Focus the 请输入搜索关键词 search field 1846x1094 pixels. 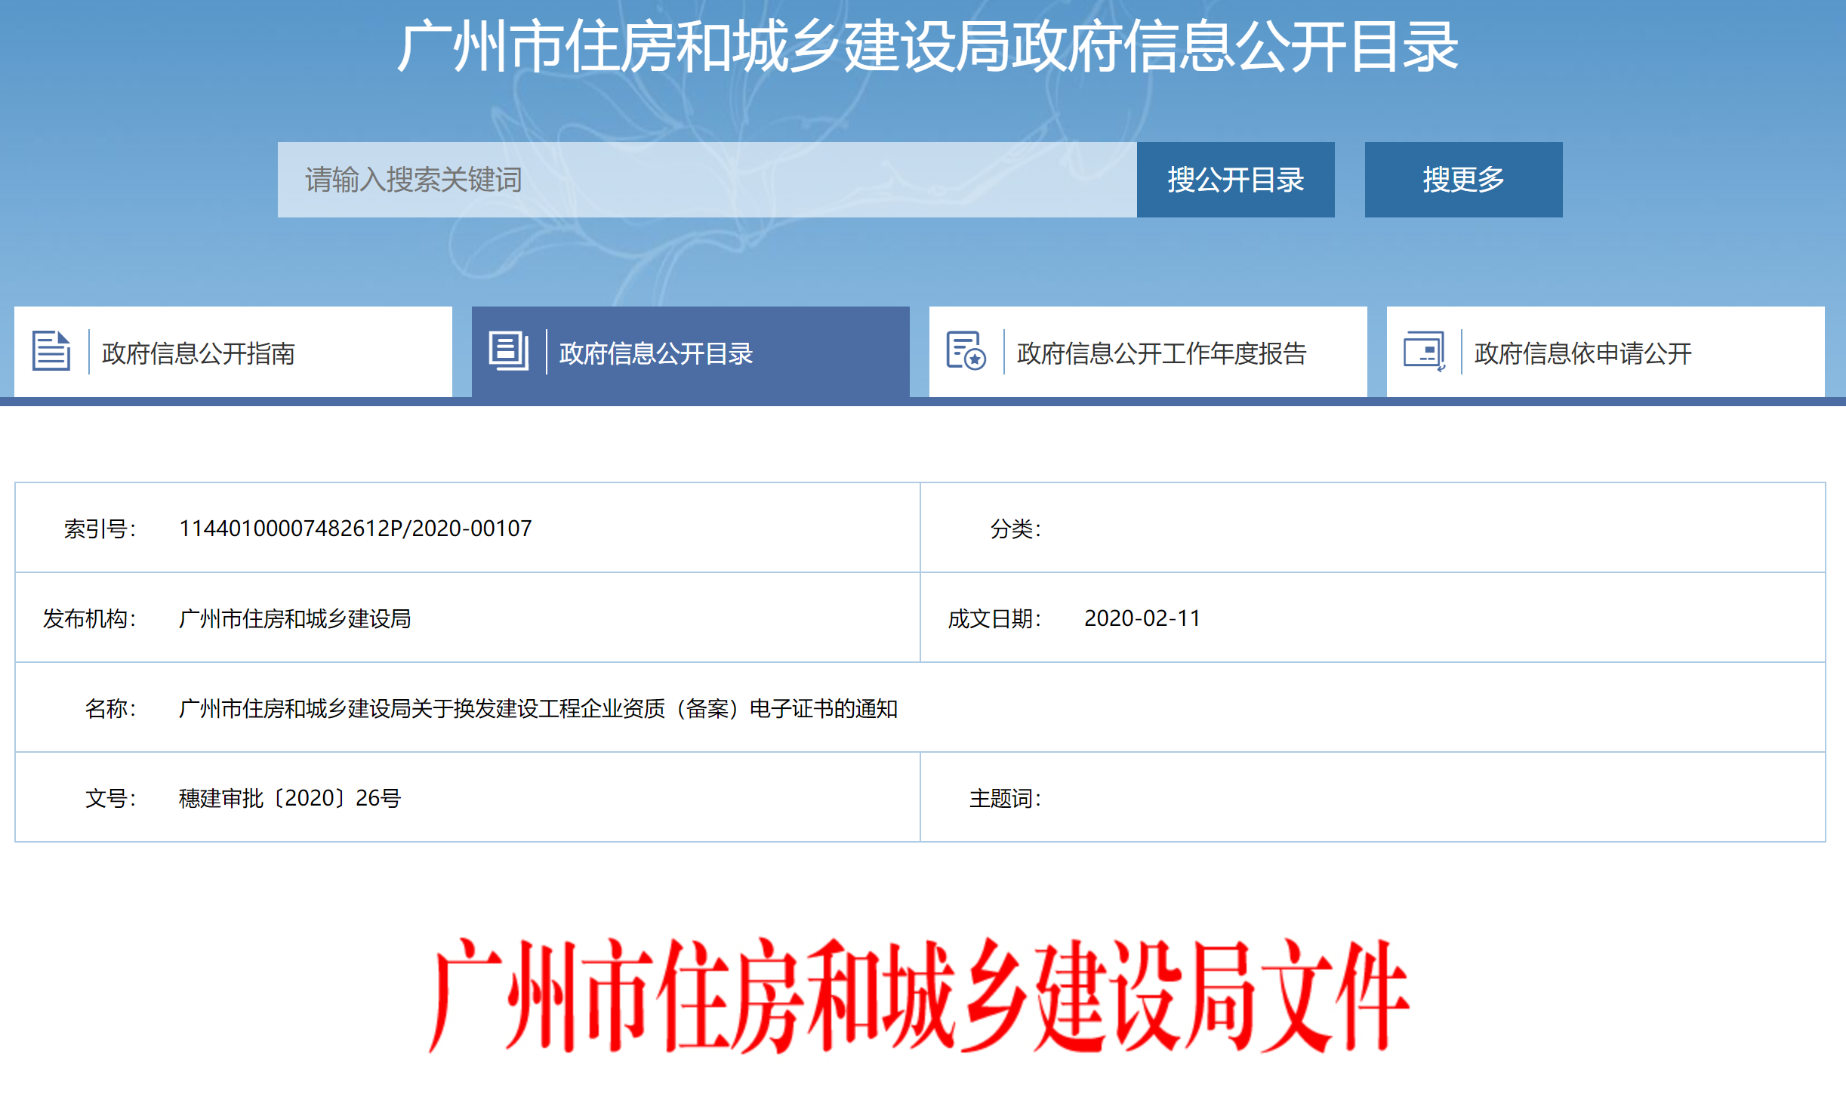(707, 180)
